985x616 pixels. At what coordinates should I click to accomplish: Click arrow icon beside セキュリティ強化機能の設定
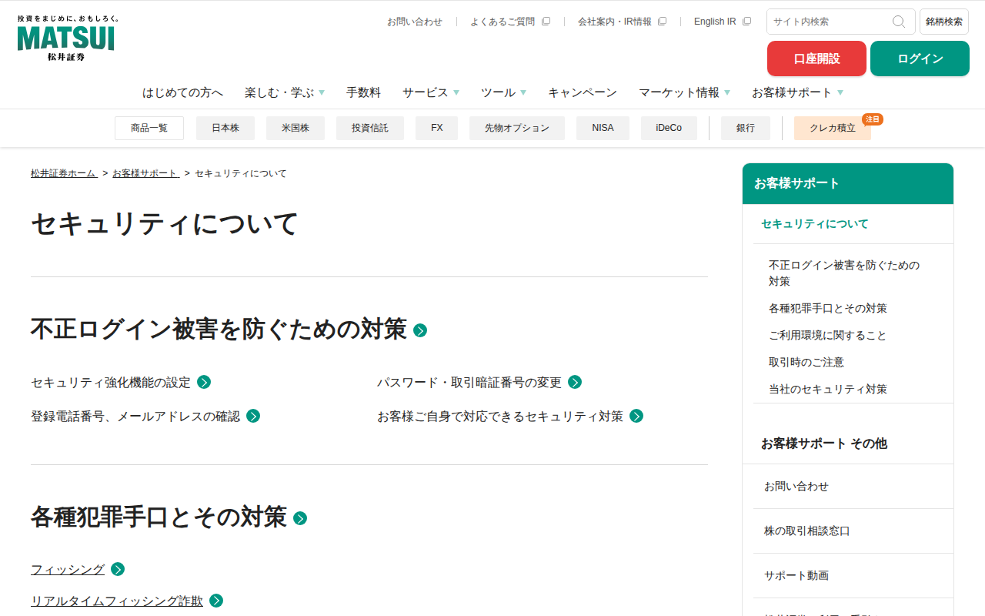[x=204, y=382]
